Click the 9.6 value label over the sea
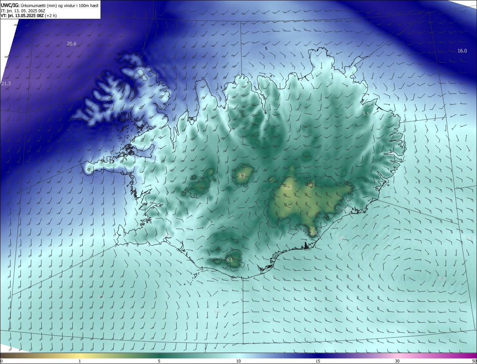 click(x=217, y=312)
